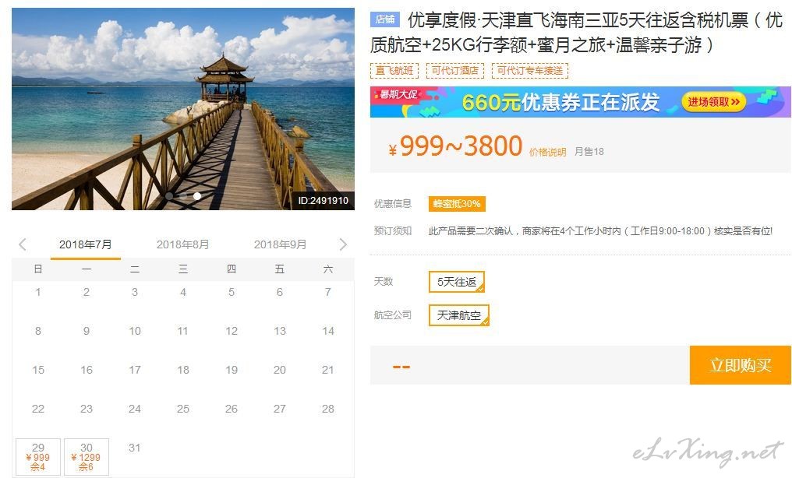792x478 pixels.
Task: Click the 立即购买 buy now button
Action: (741, 365)
